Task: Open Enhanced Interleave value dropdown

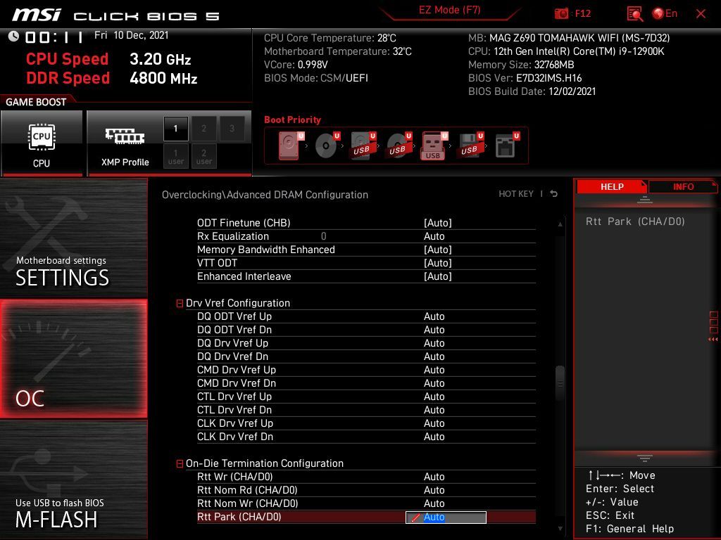Action: tap(437, 276)
